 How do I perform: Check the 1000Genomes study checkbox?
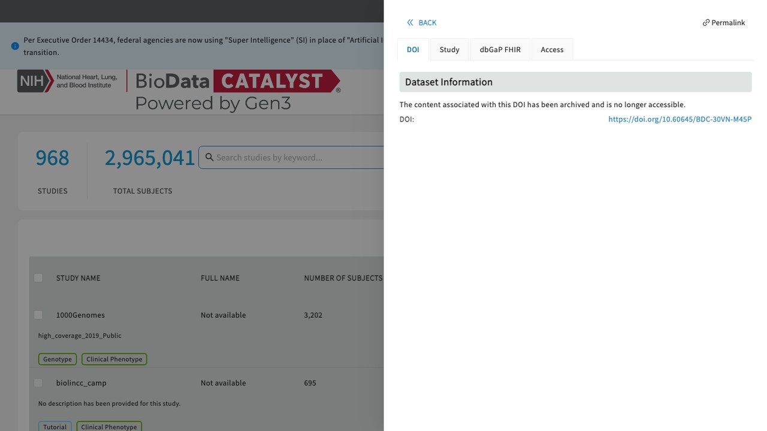[38, 315]
